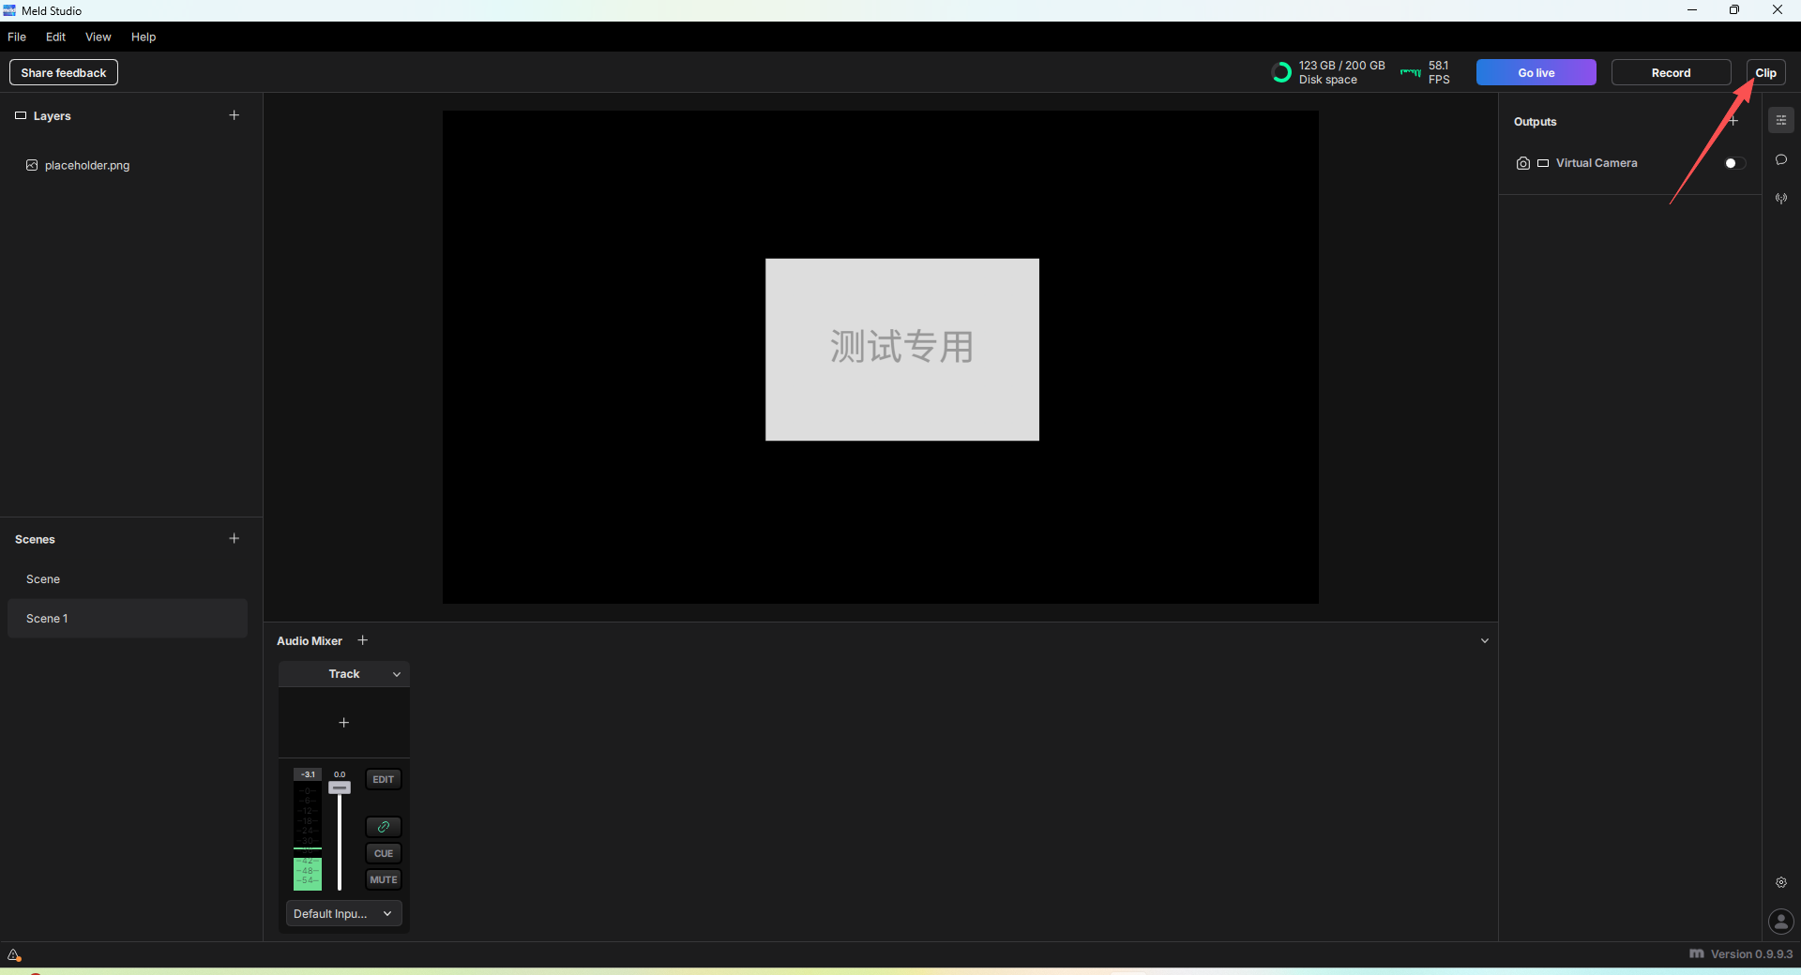Expand the Default Input device dropdown
The width and height of the screenshot is (1801, 975).
click(343, 913)
